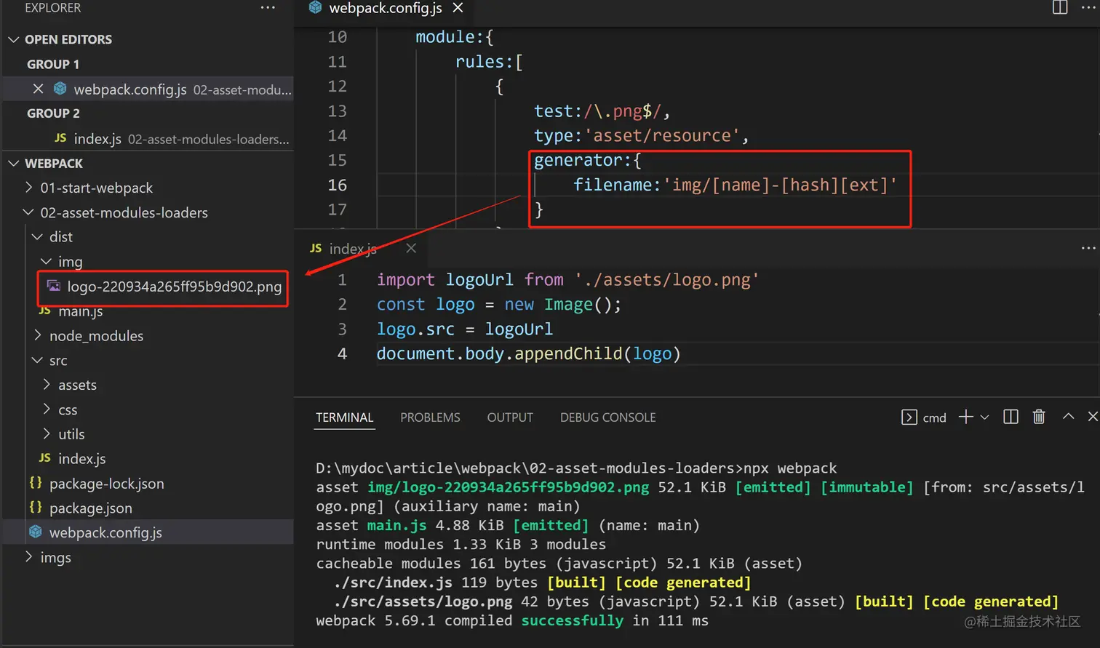The image size is (1100, 648).
Task: Close the index.js editor tab
Action: pos(411,249)
